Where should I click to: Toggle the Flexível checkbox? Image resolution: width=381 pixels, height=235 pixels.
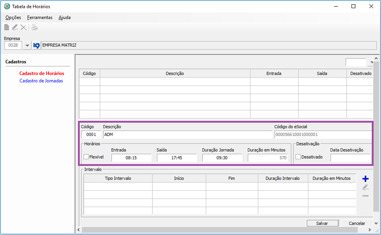86,157
